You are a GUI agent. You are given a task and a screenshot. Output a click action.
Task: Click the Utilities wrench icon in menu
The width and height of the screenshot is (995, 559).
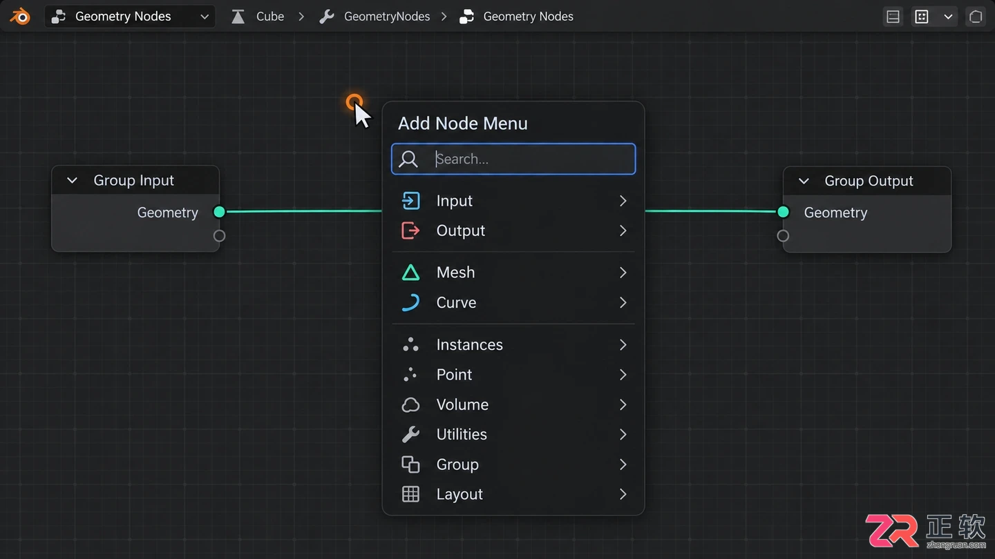[x=410, y=434]
